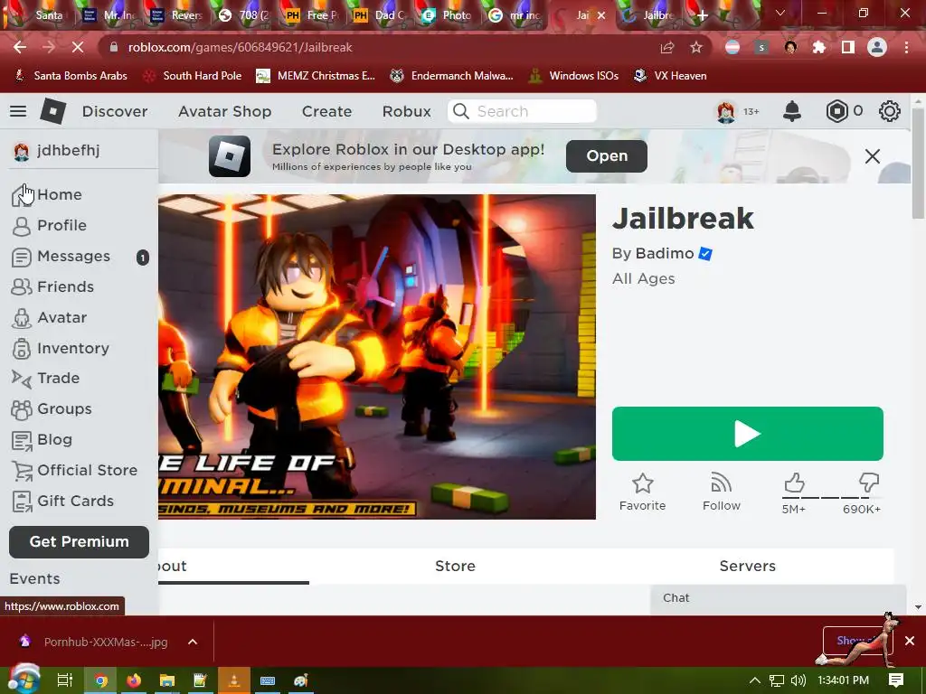Open the Windows Start button
Screen dimensions: 926x694
(24, 680)
